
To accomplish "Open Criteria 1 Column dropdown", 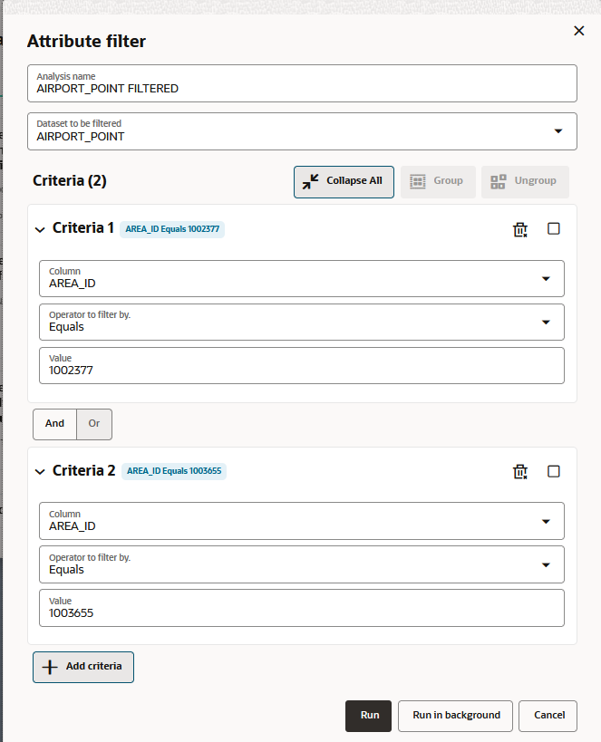I will point(545,278).
